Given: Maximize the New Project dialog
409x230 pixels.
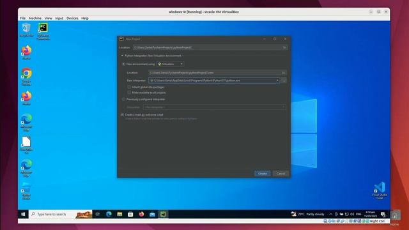Looking at the screenshot, I should coord(275,39).
